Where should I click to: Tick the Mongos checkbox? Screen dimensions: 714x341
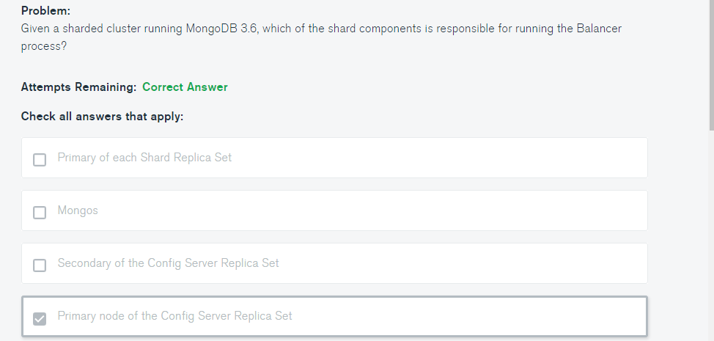[40, 212]
